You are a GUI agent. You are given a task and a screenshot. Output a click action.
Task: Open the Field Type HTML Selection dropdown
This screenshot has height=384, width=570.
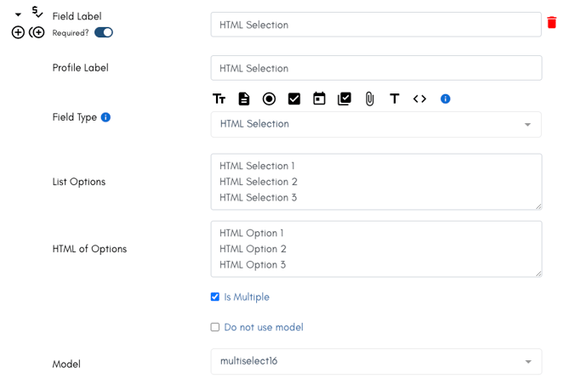376,125
